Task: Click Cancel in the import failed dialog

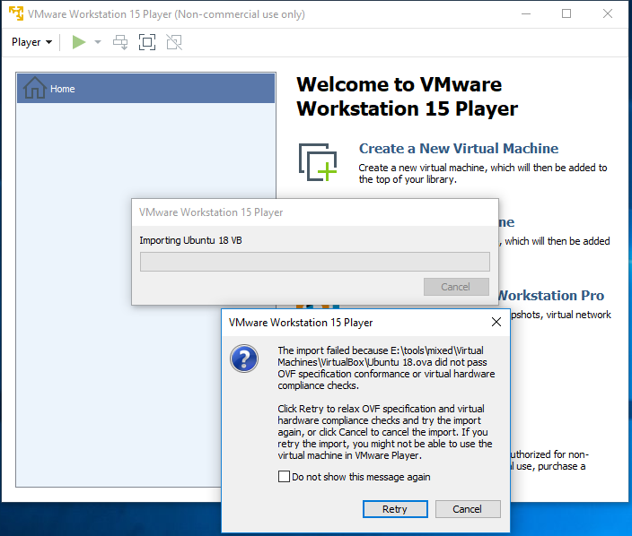Action: coord(468,509)
